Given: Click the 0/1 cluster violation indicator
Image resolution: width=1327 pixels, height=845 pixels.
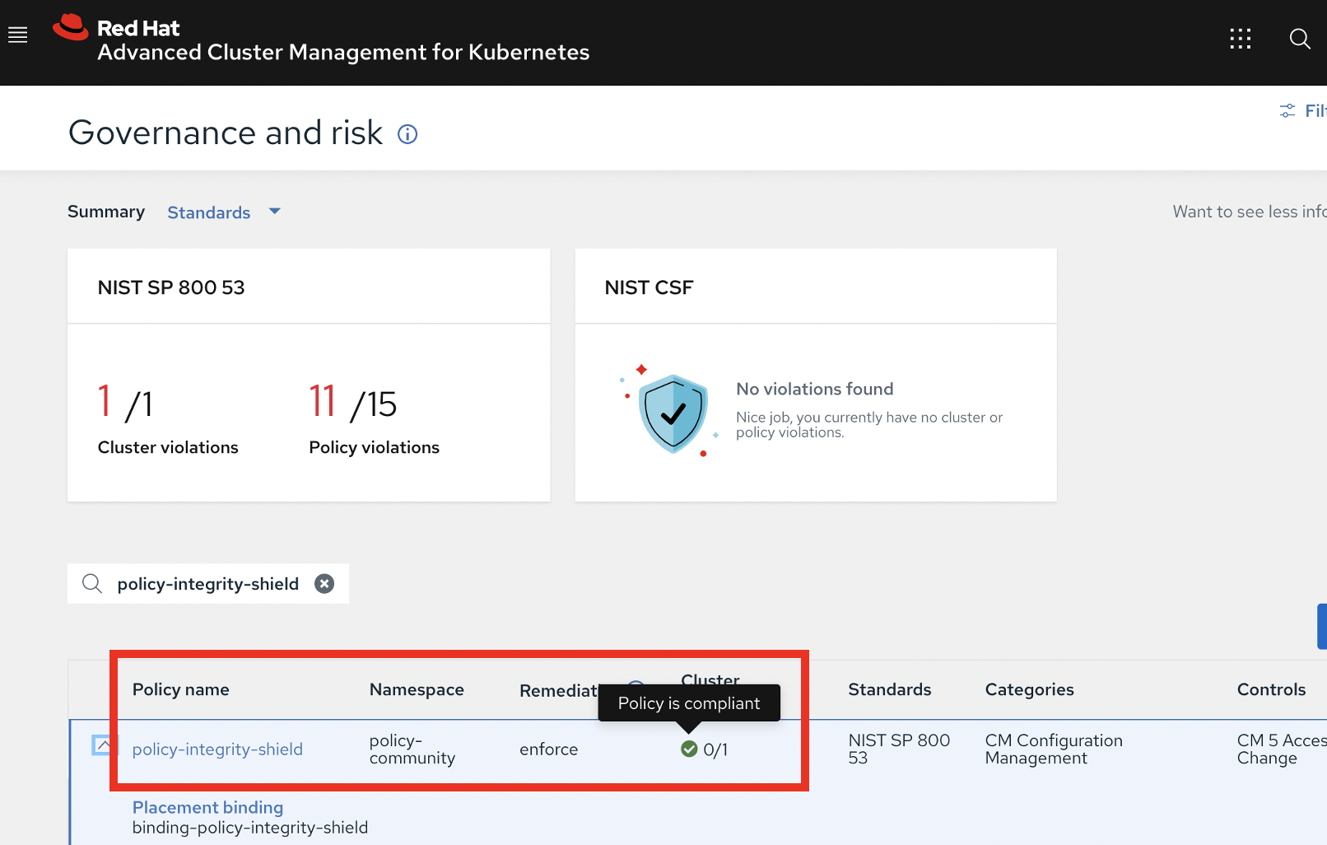Looking at the screenshot, I should click(715, 749).
